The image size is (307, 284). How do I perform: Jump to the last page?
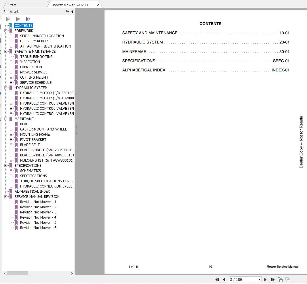coord(272,279)
